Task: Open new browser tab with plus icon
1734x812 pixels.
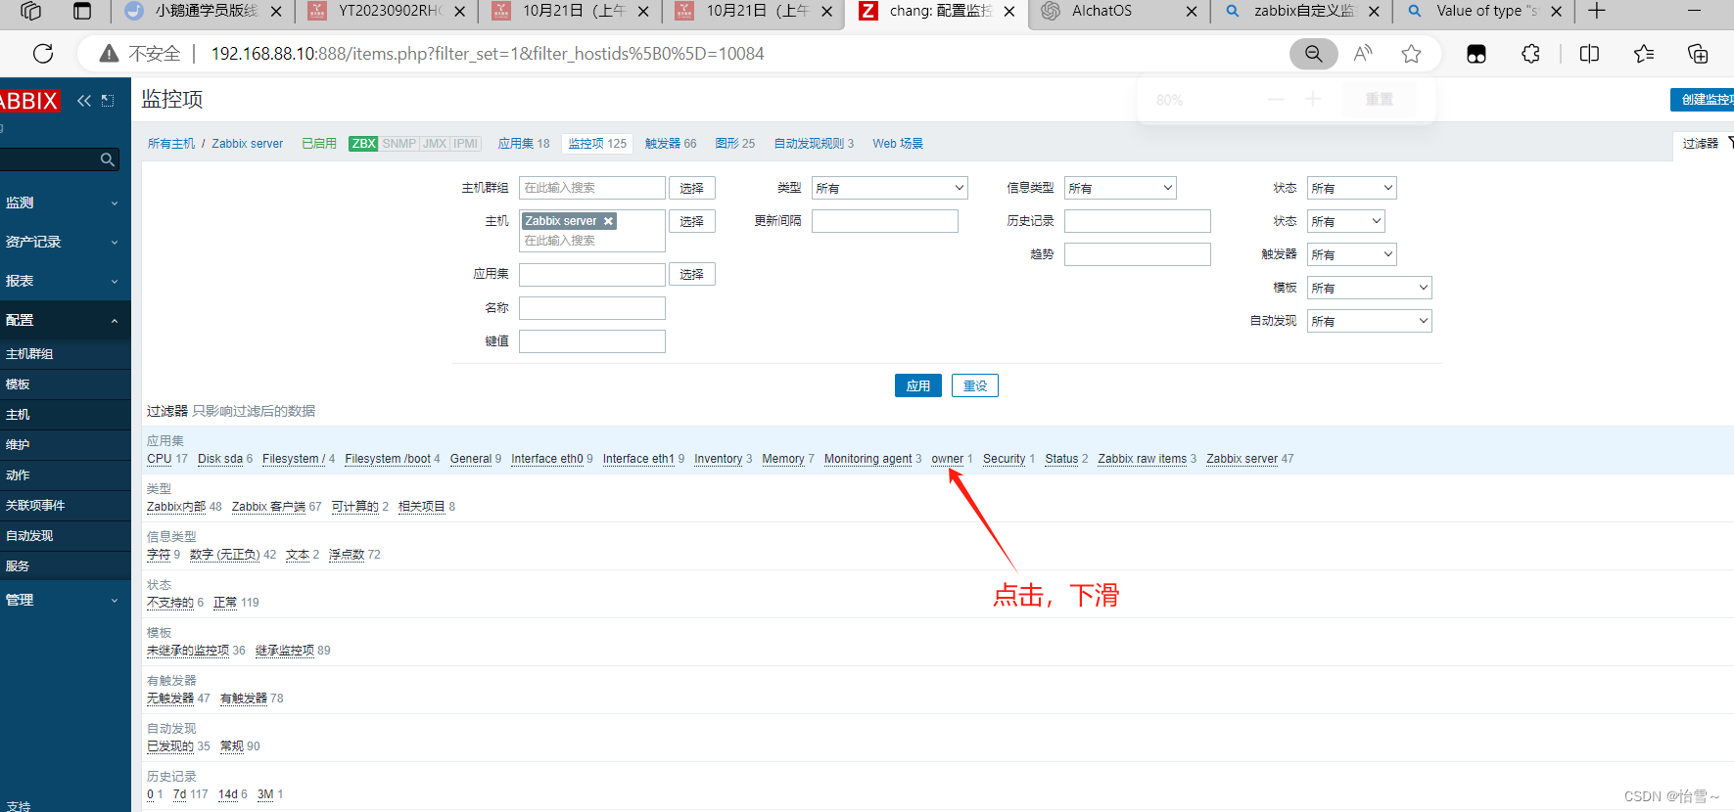Action: tap(1597, 11)
